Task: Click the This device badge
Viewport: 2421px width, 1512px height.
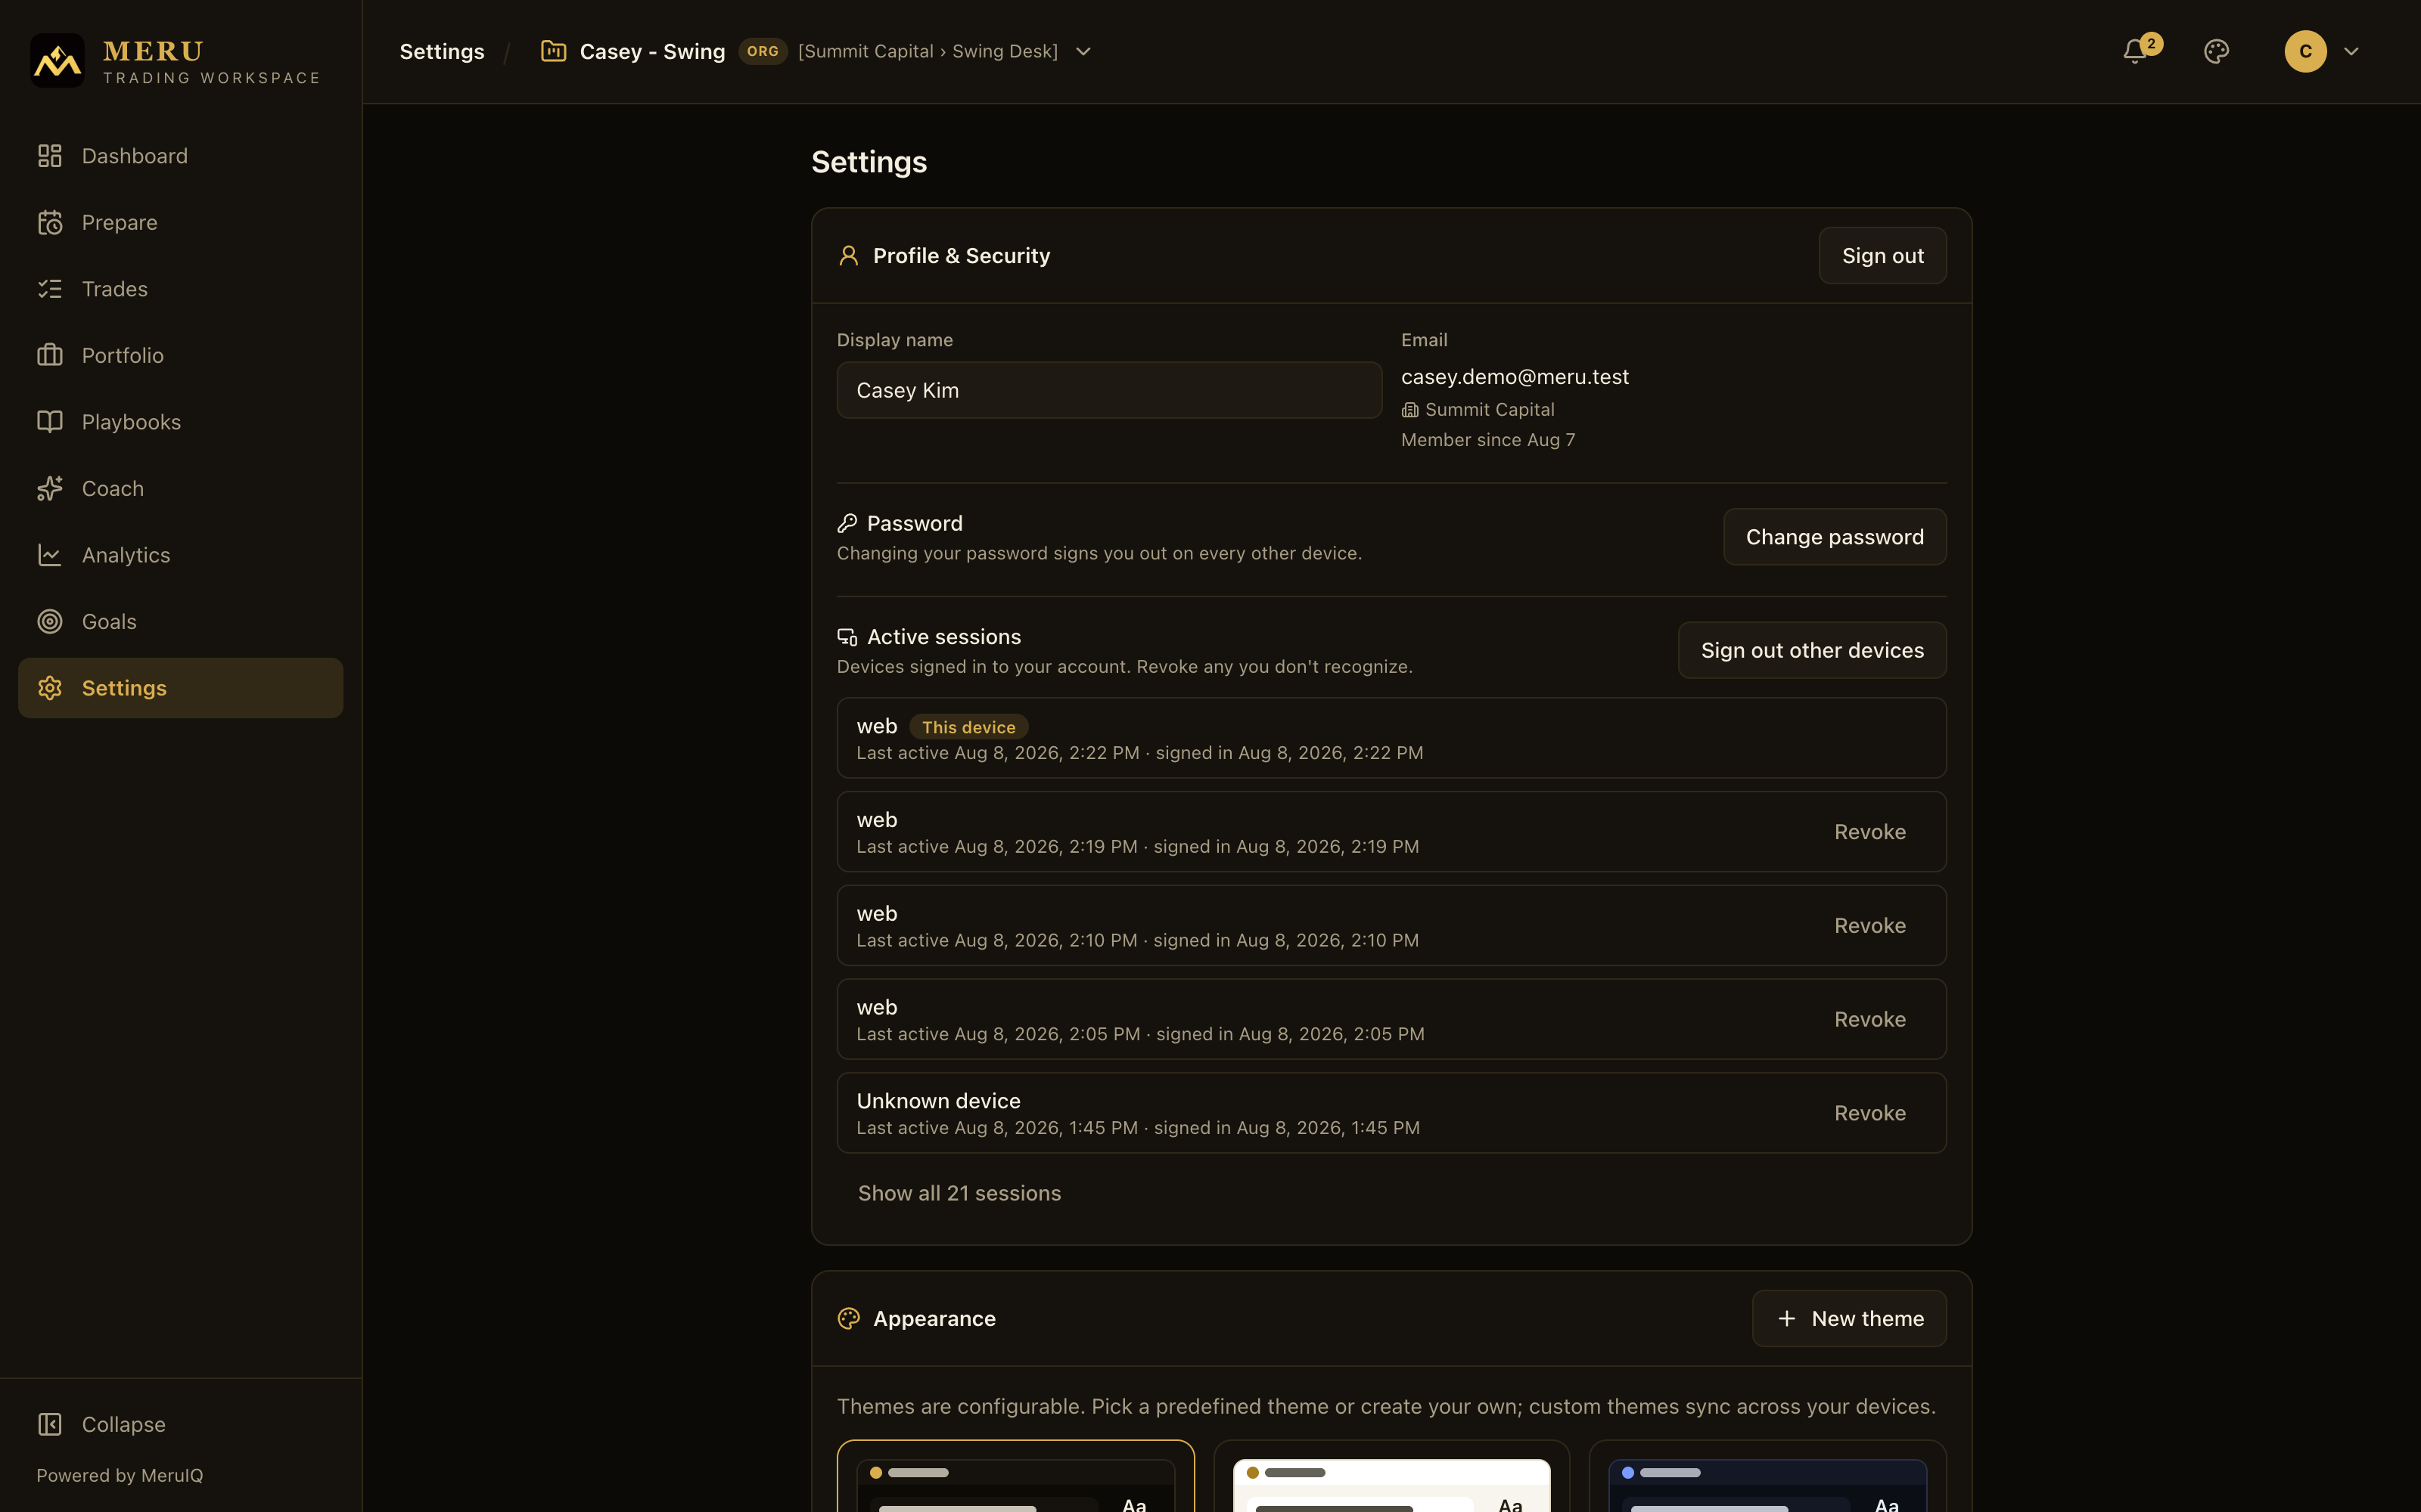Action: point(968,727)
